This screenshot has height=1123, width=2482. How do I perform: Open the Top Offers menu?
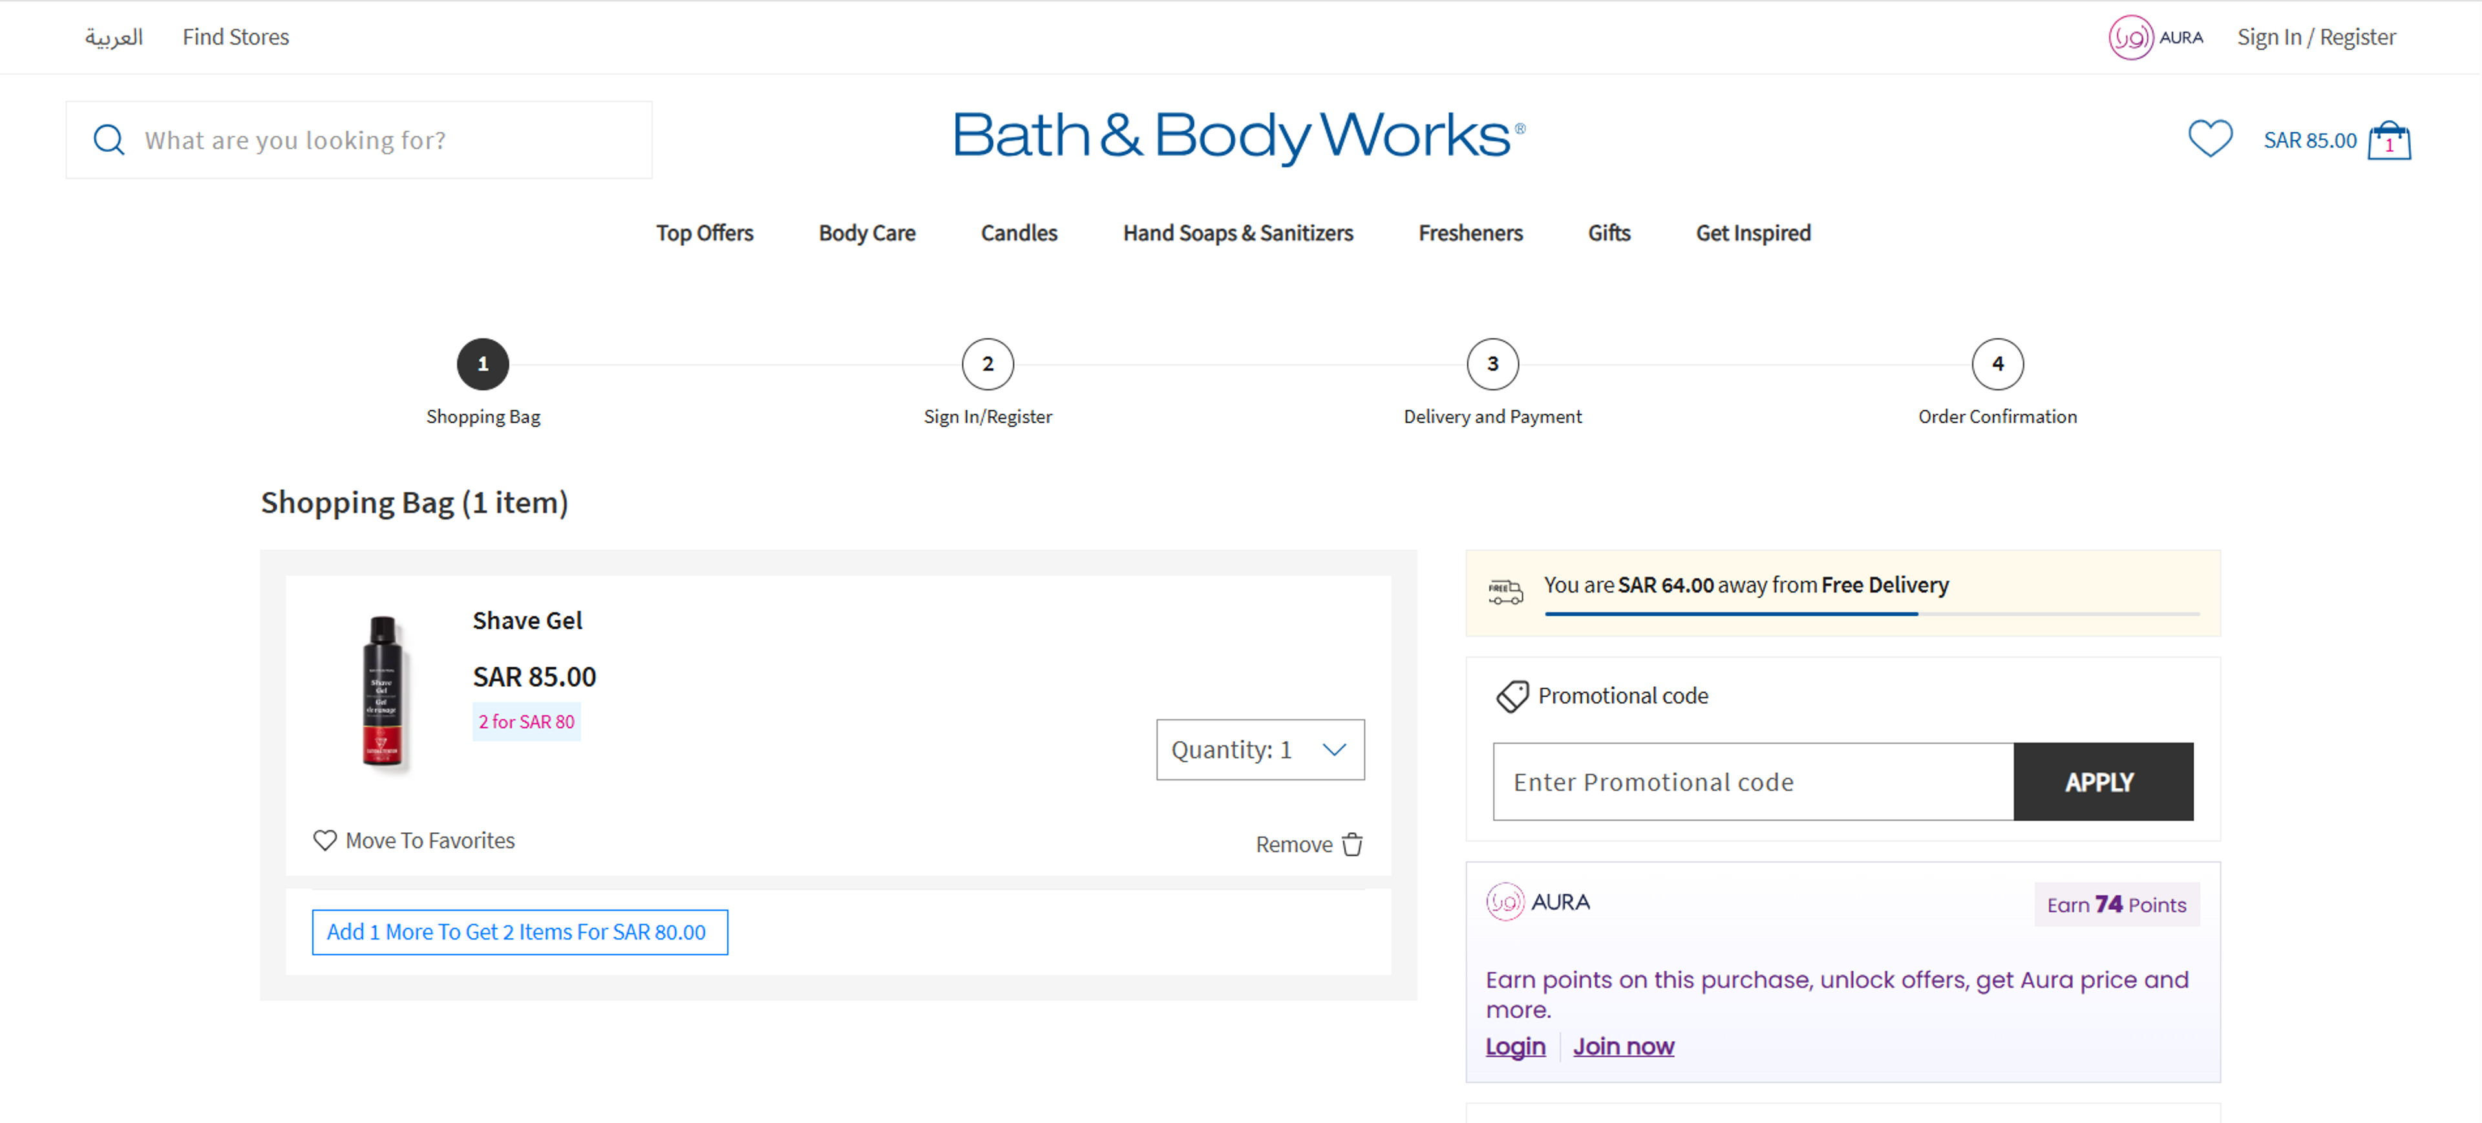coord(705,233)
